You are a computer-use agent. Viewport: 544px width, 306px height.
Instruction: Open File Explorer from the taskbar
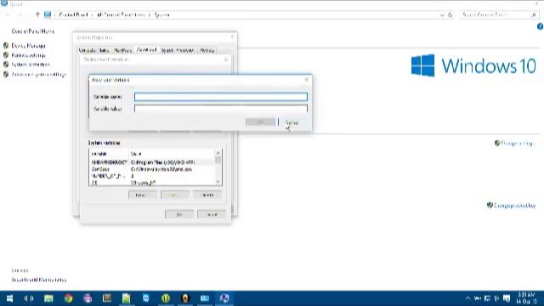pos(48,298)
